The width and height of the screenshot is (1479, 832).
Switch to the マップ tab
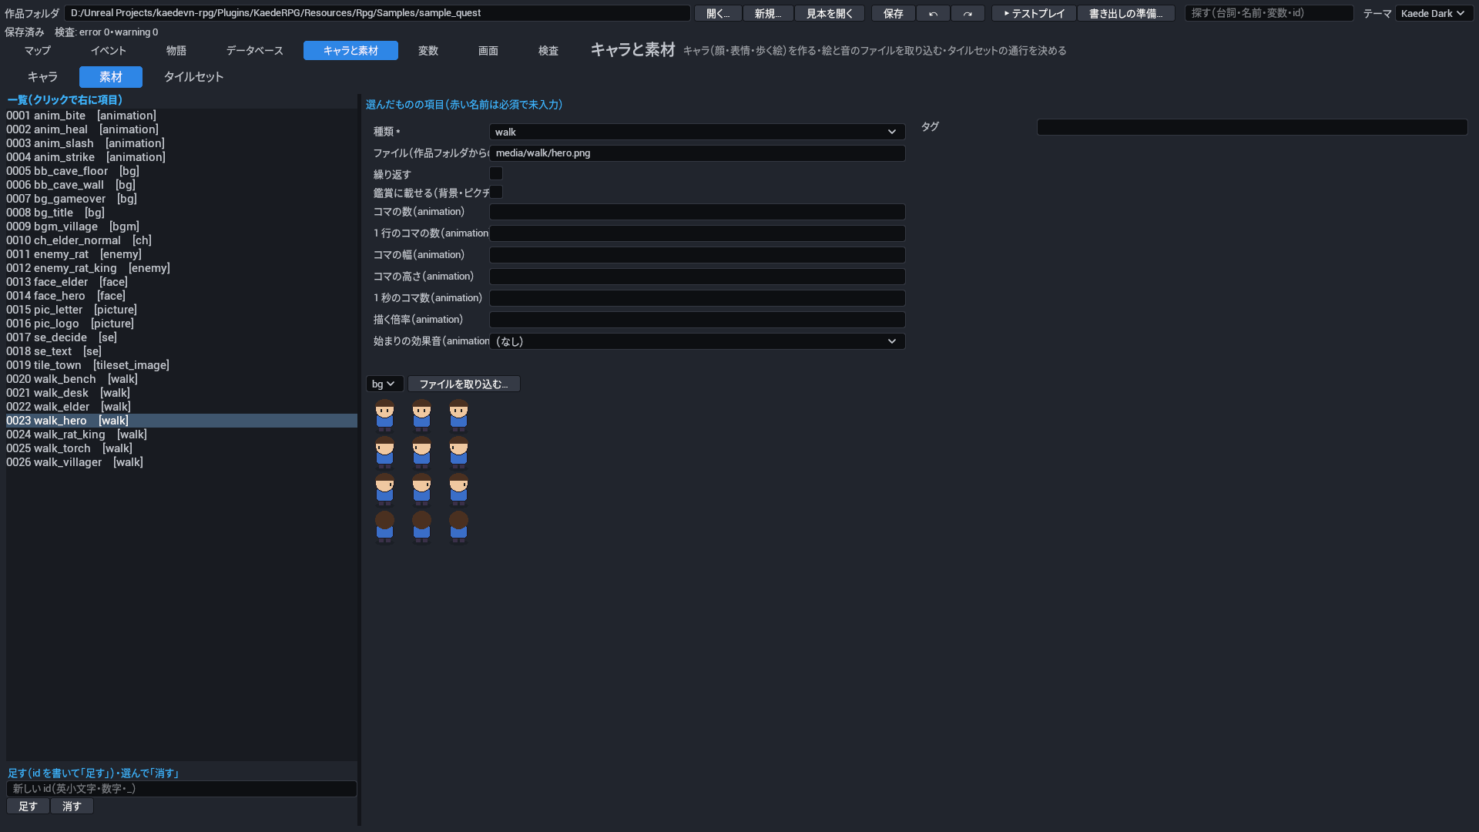(x=37, y=51)
